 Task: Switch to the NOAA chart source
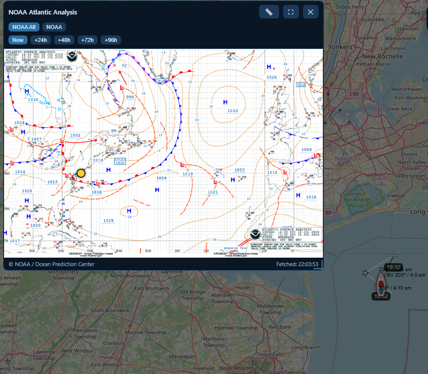point(54,27)
